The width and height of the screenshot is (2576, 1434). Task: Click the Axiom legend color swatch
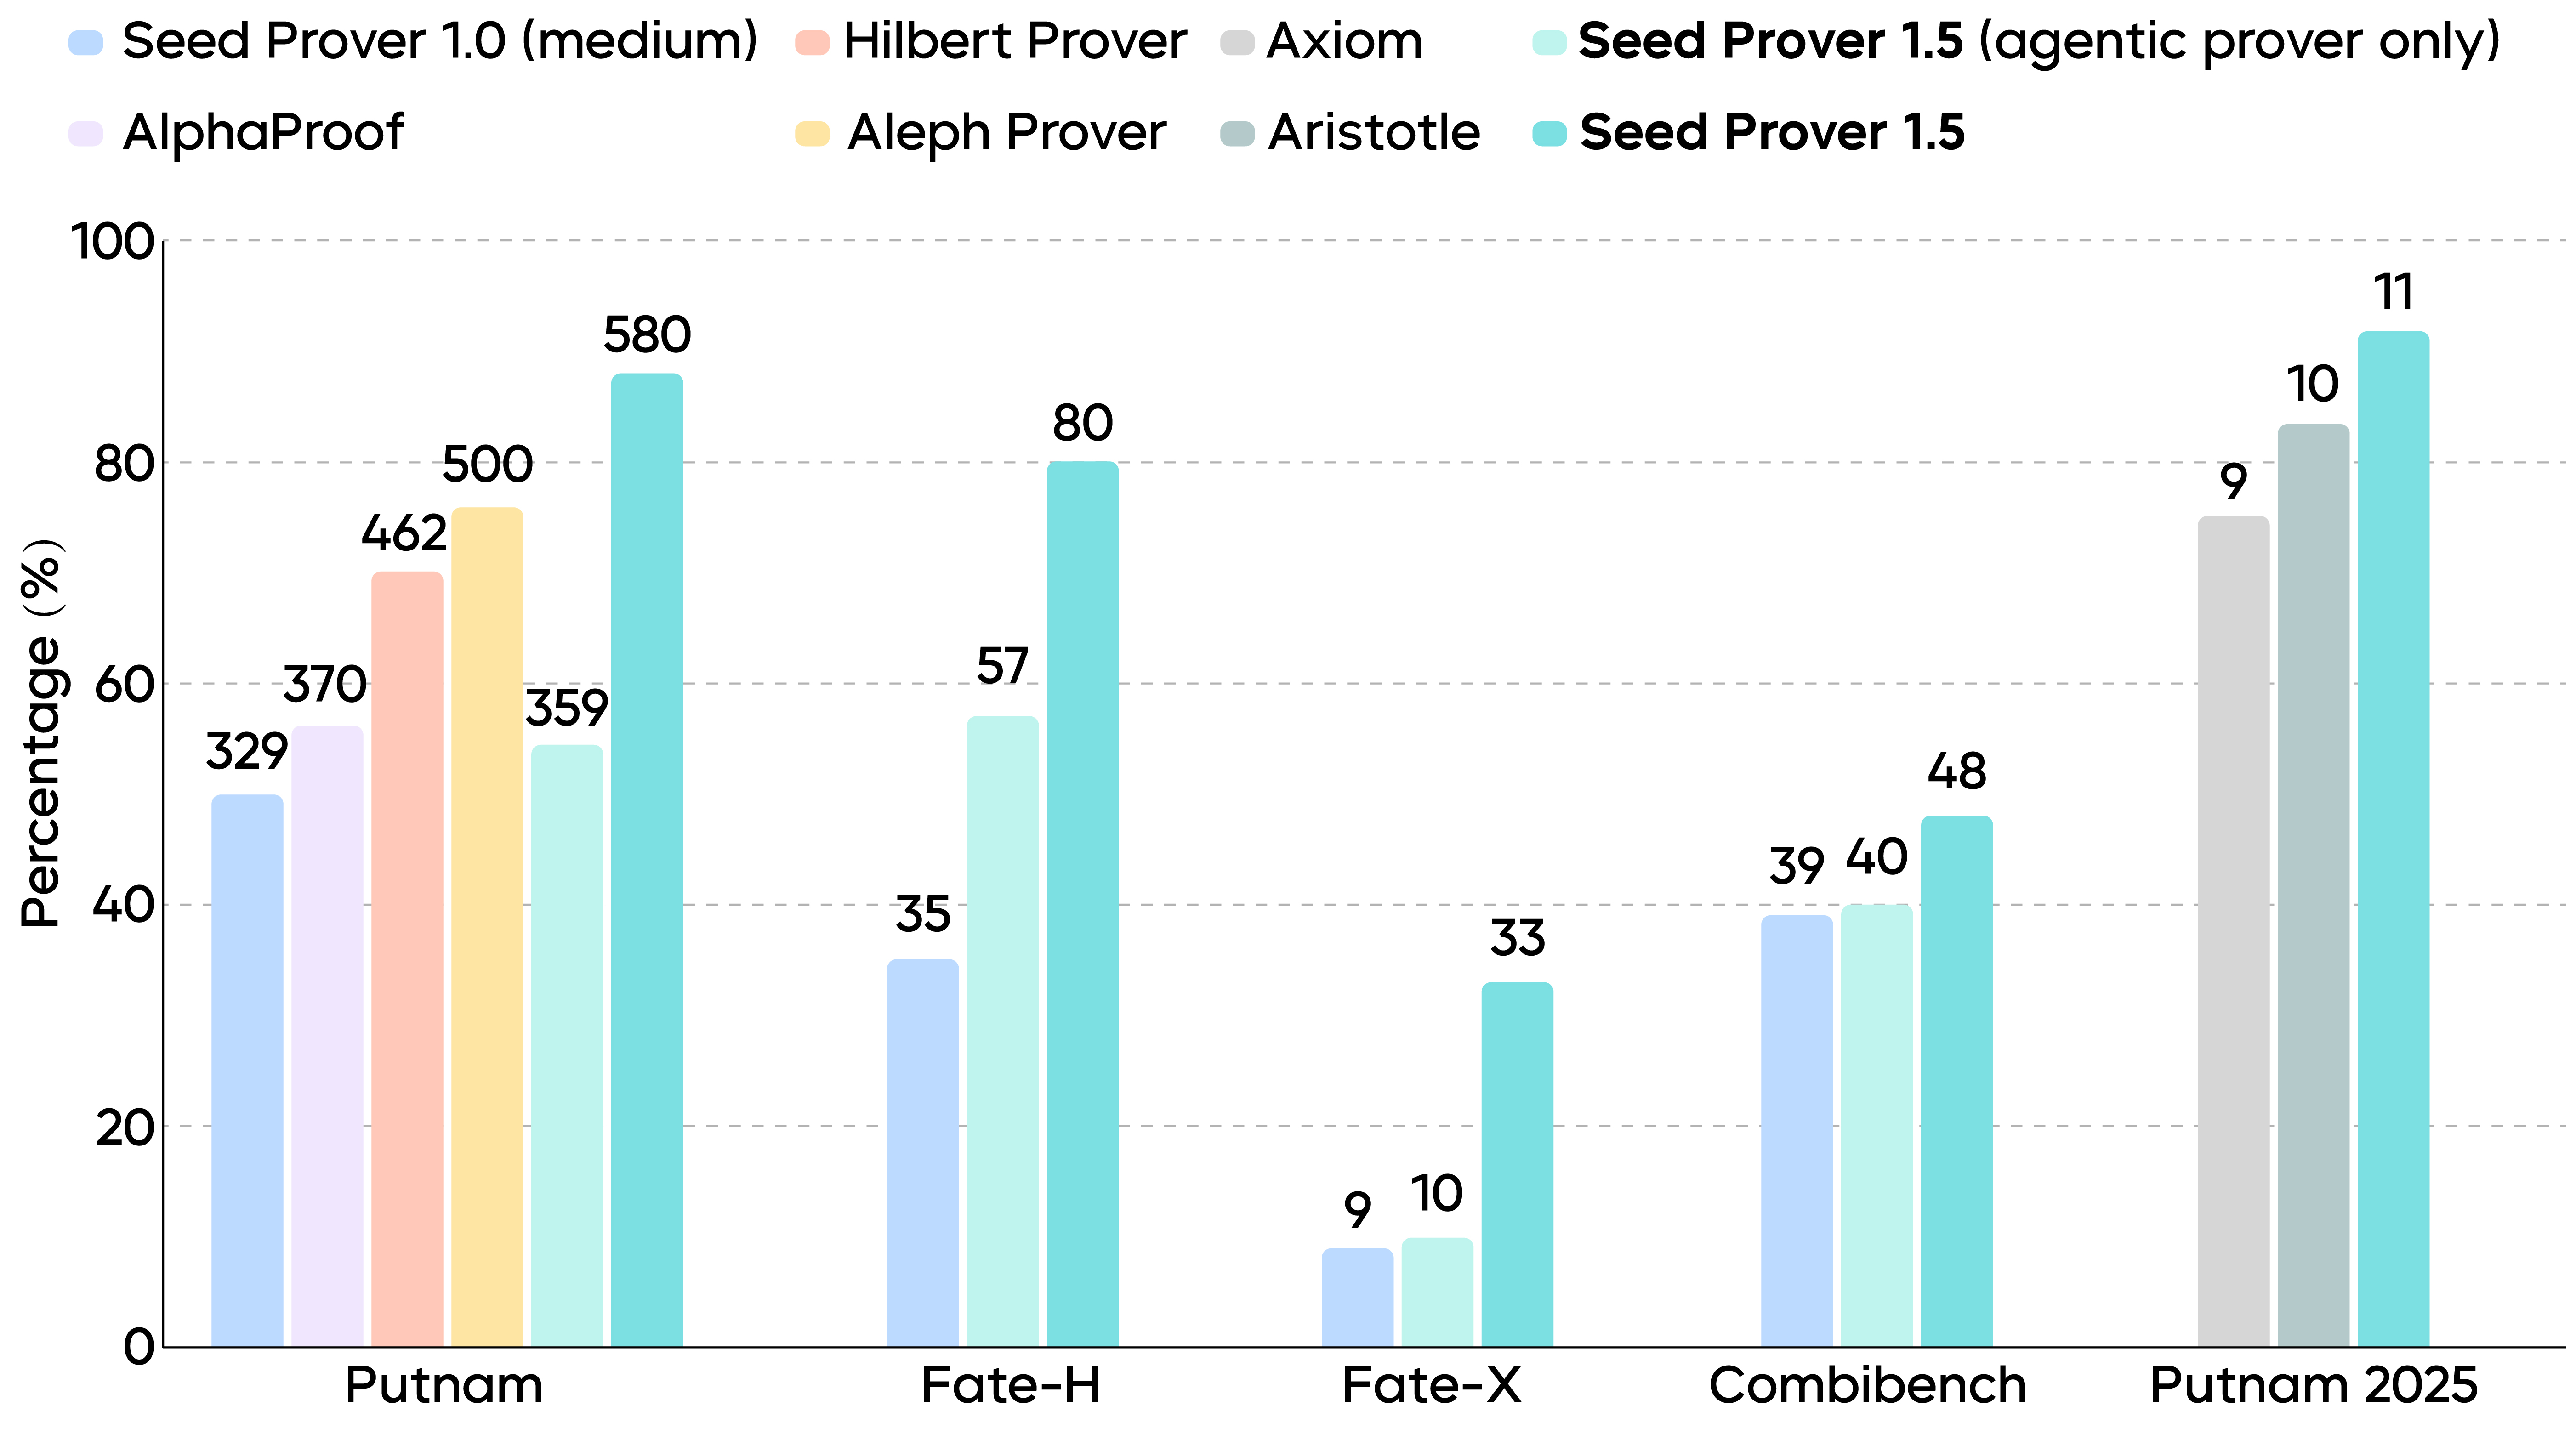(x=1237, y=43)
